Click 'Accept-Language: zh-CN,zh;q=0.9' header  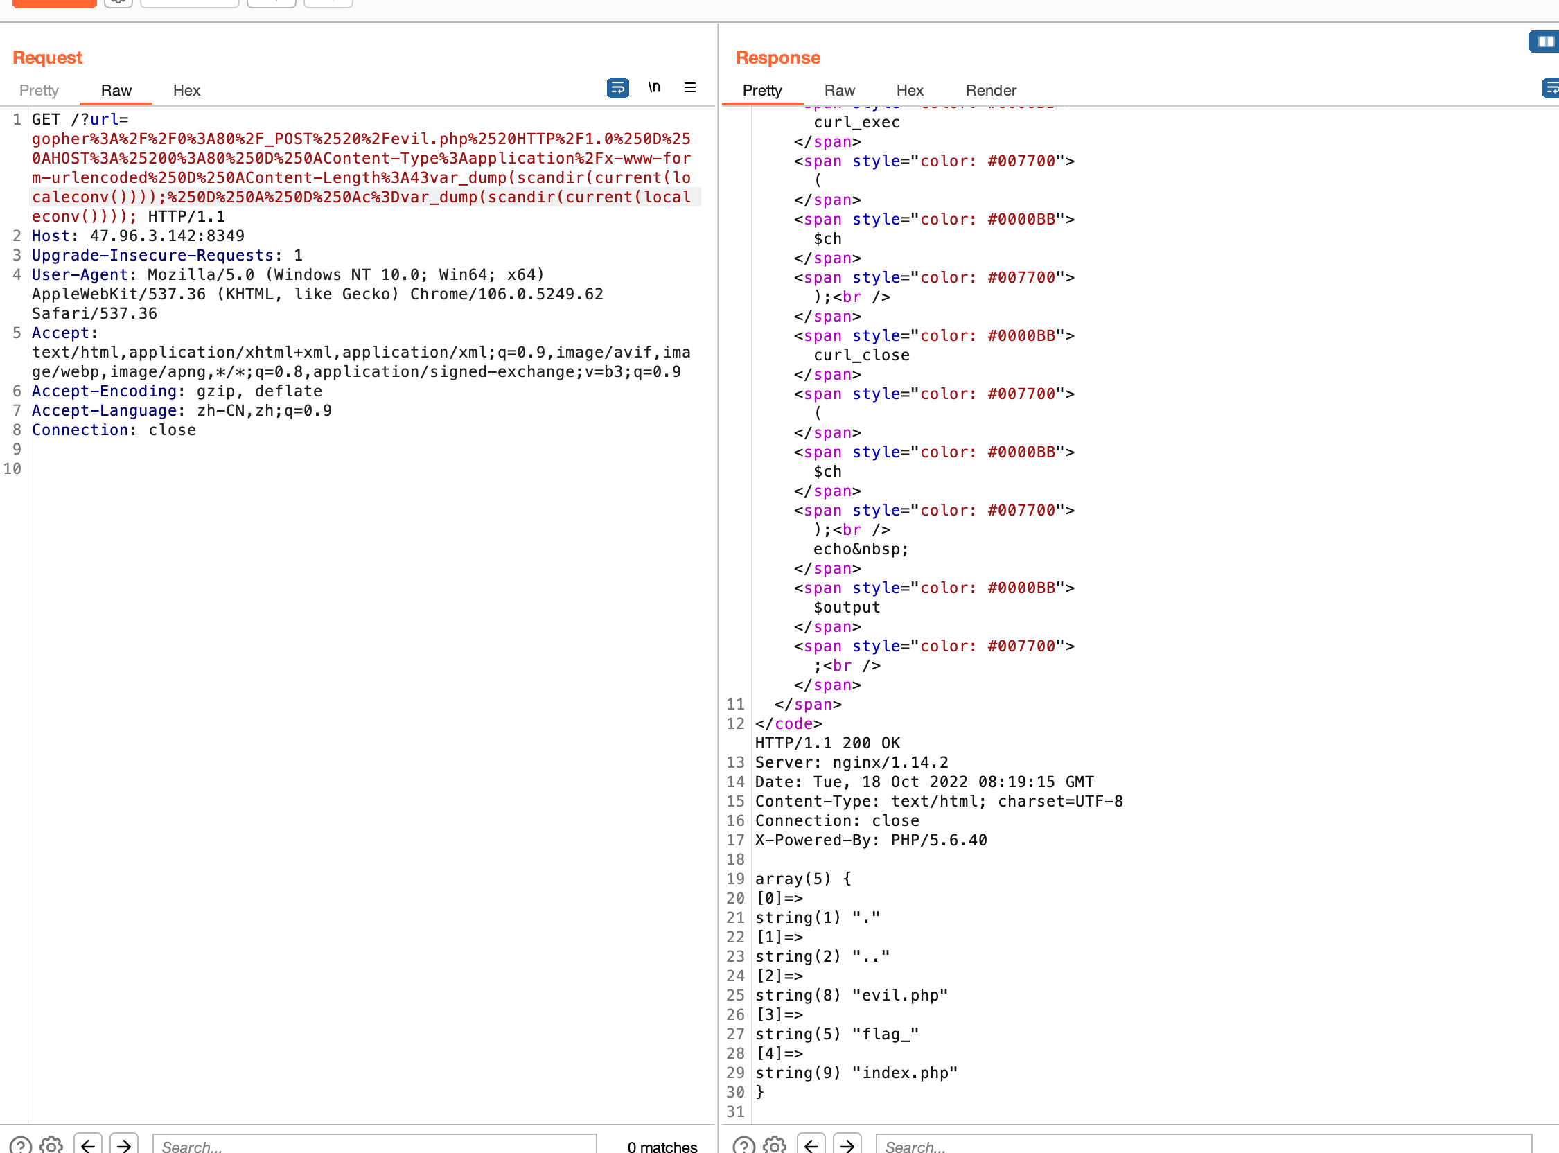(182, 410)
